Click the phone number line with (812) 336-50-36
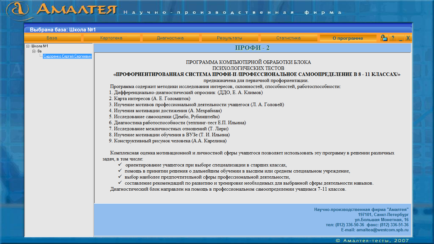The width and height of the screenshot is (434, 244). (x=367, y=225)
